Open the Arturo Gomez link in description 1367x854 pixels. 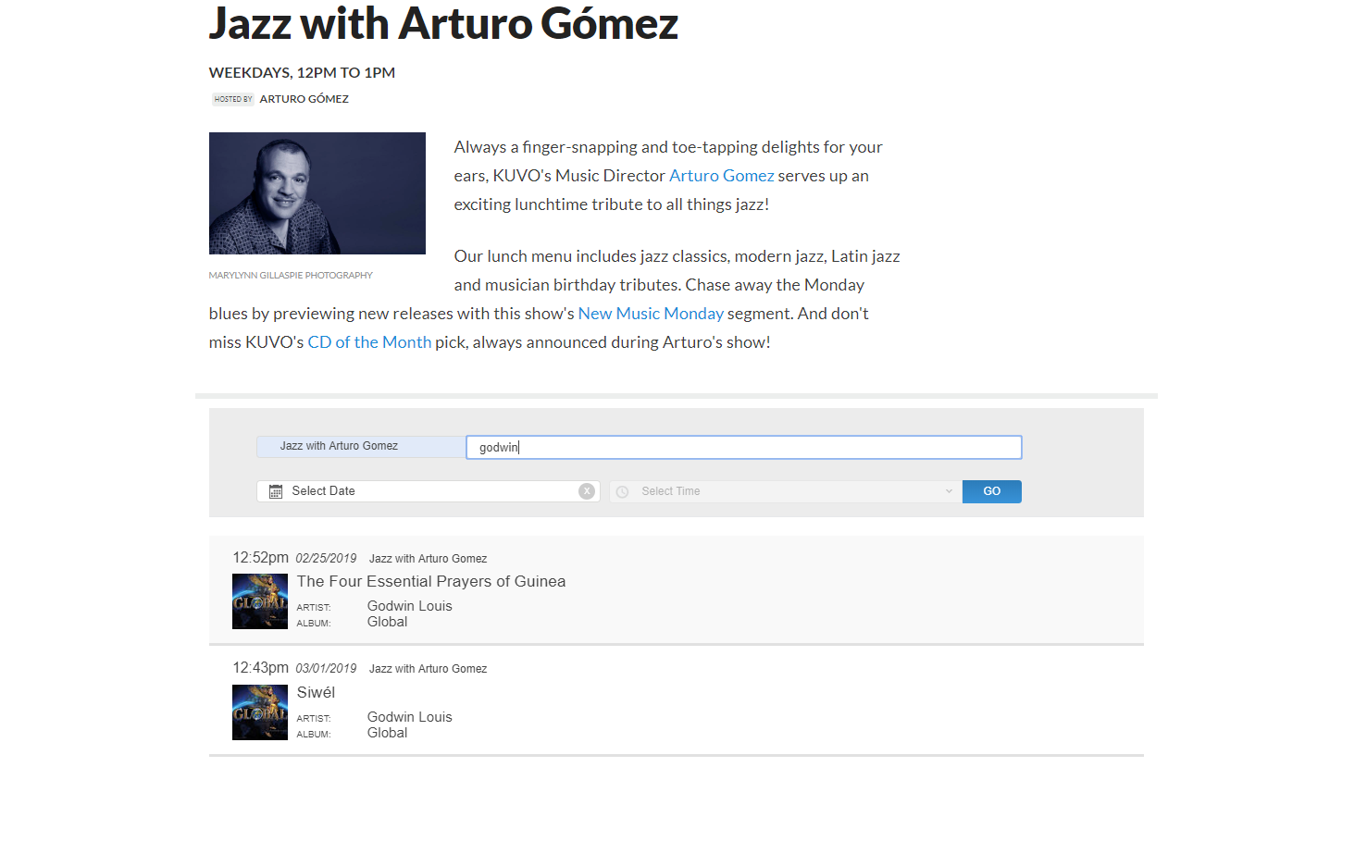722,176
